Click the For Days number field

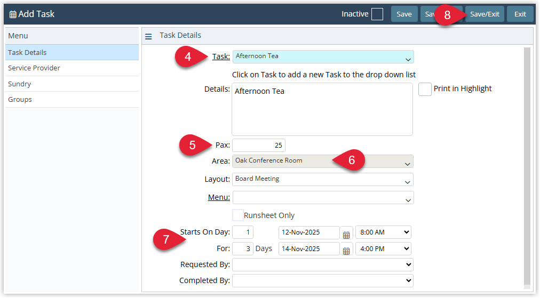tap(243, 248)
